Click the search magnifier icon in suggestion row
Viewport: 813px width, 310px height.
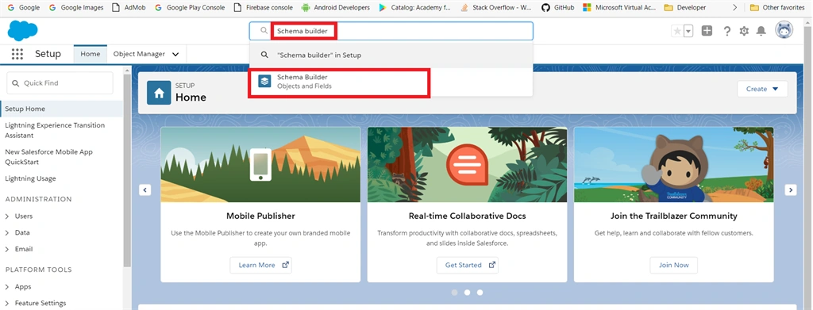click(x=264, y=55)
